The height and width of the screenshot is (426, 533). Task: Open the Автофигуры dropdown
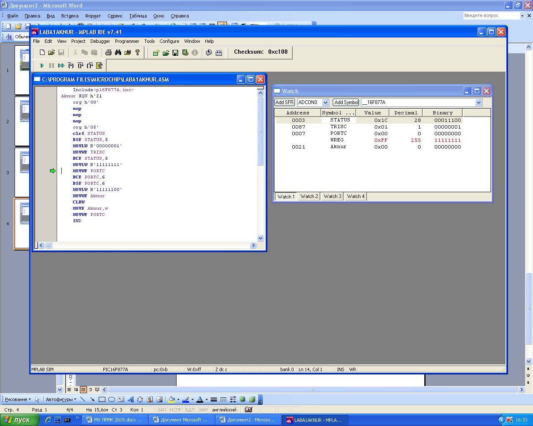[61, 399]
